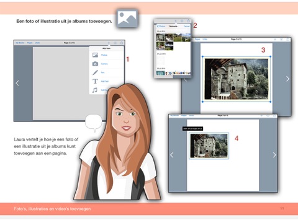Tap share icon above the Moments picker

point(188,20)
